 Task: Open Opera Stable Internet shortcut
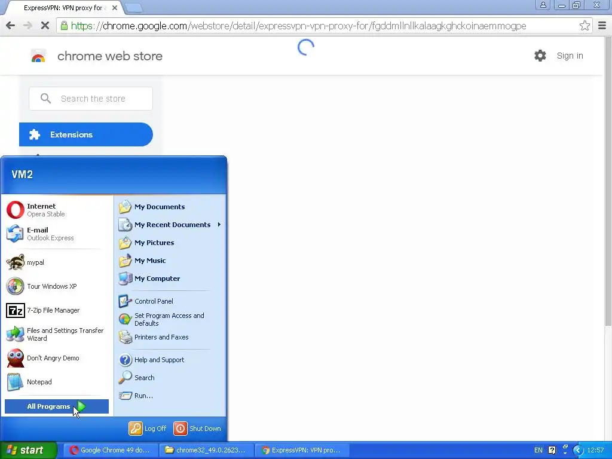tap(57, 210)
